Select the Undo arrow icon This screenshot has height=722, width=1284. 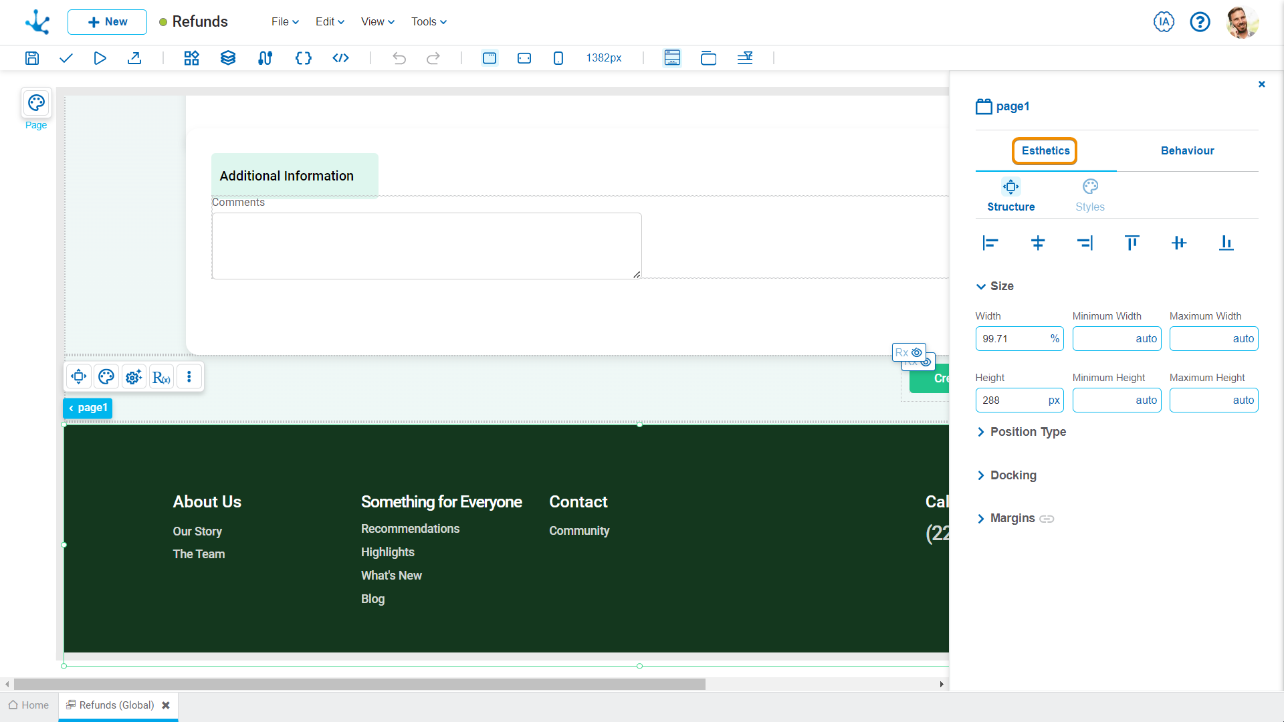point(401,58)
